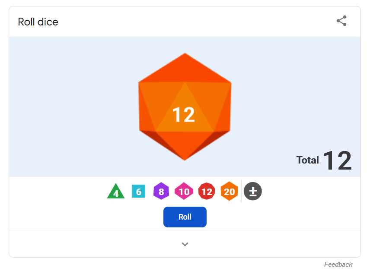Viewport: 370px width, 277px height.
Task: Open the Feedback link
Action: (x=338, y=264)
